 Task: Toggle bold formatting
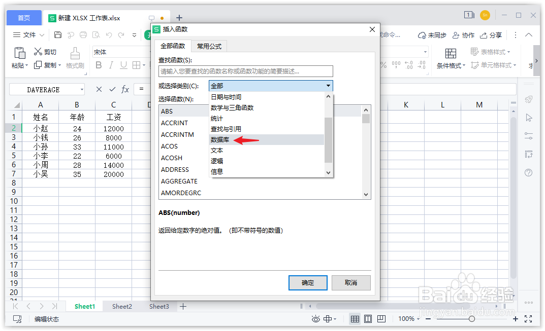(99, 65)
